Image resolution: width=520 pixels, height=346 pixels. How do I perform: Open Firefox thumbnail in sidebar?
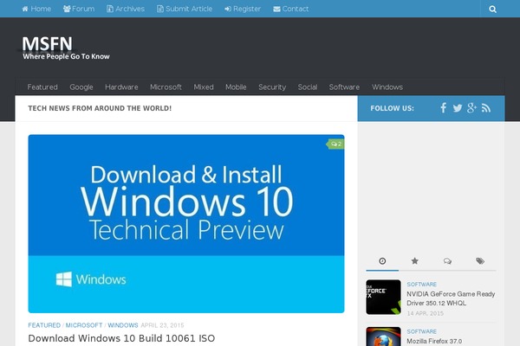point(383,336)
